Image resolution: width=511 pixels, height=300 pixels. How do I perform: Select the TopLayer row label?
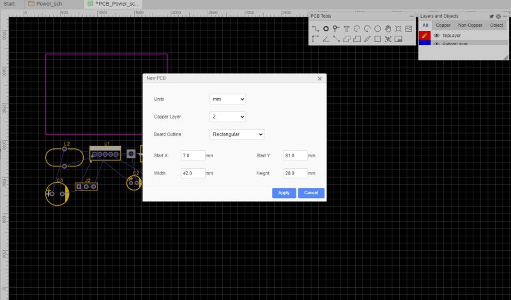[452, 36]
